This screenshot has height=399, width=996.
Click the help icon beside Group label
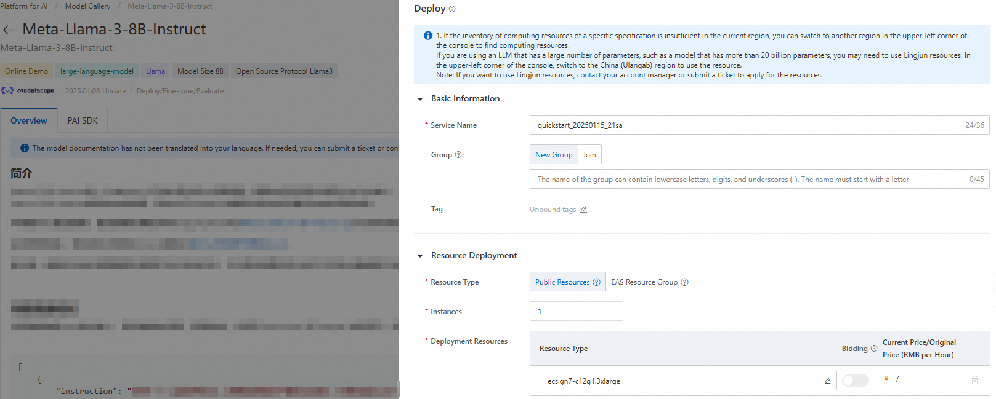click(x=458, y=155)
